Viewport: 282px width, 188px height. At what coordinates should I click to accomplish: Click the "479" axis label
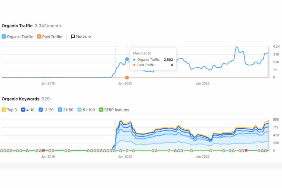pos(276,135)
